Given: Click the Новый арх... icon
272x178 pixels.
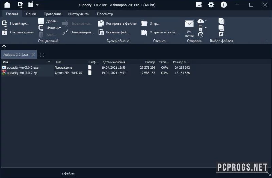Looking at the screenshot, I should click(x=5, y=23).
